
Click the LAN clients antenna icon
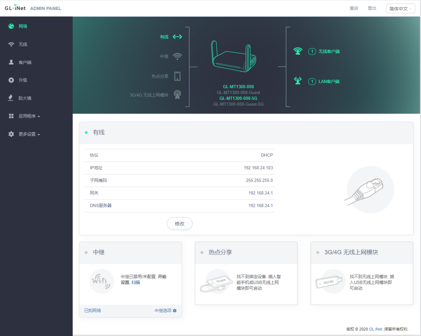tap(298, 81)
